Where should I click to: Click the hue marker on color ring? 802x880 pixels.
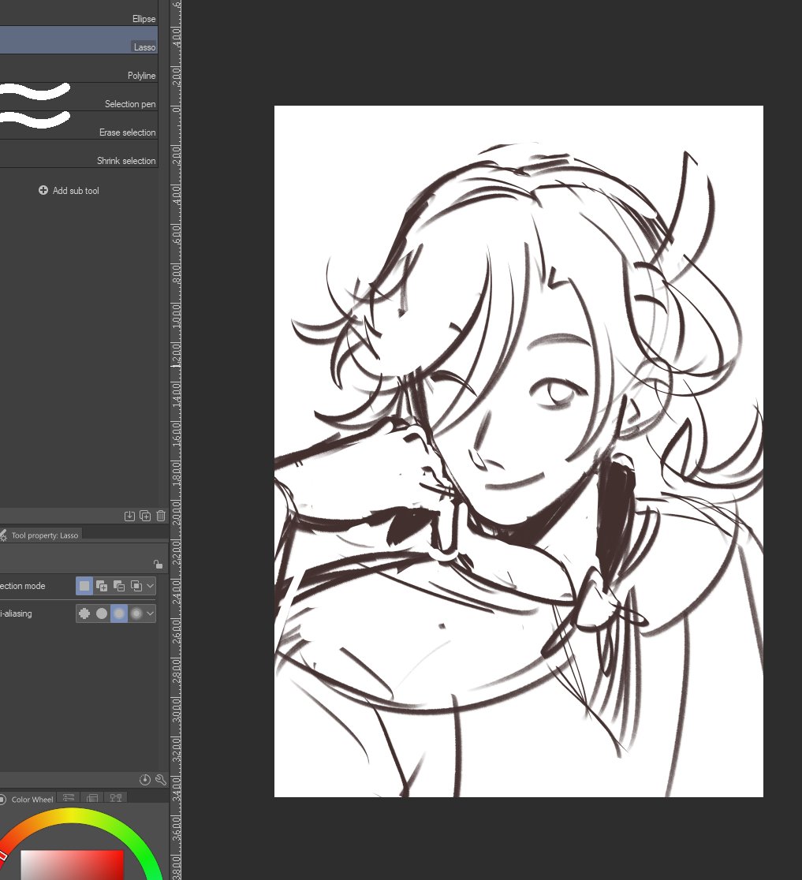click(x=2, y=855)
